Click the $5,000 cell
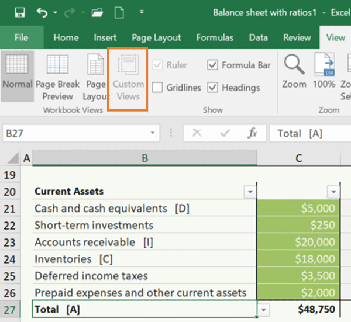Screen dimensions: 351x322 click(298, 208)
